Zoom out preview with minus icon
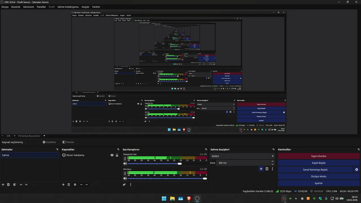 (x=3, y=136)
